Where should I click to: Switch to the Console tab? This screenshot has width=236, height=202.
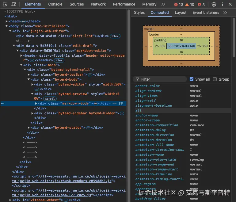tap(55, 4)
